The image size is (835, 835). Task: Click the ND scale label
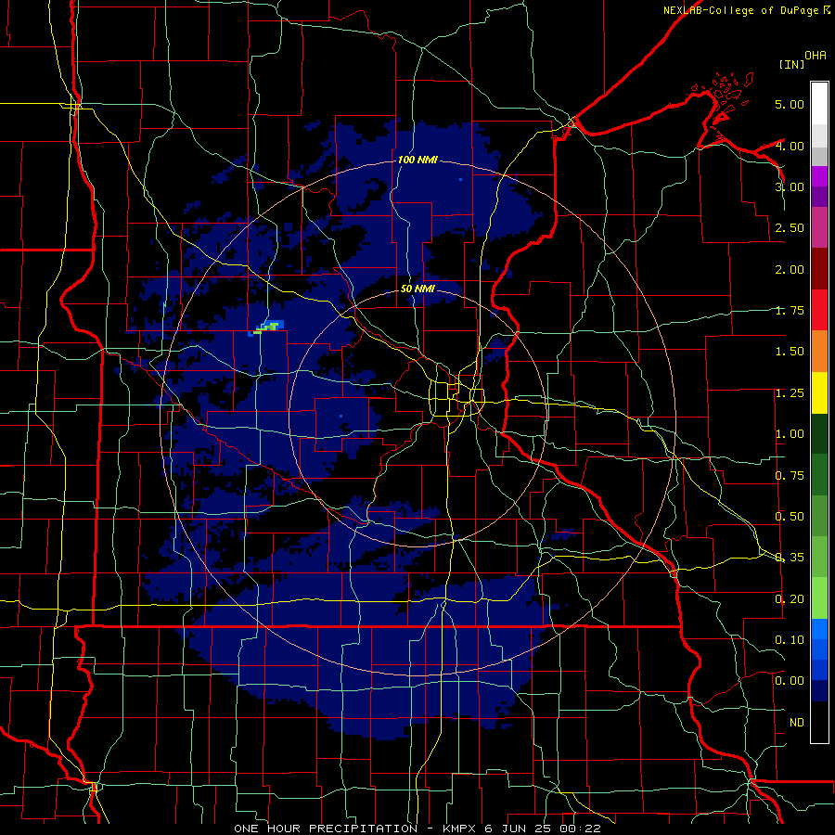pos(797,723)
